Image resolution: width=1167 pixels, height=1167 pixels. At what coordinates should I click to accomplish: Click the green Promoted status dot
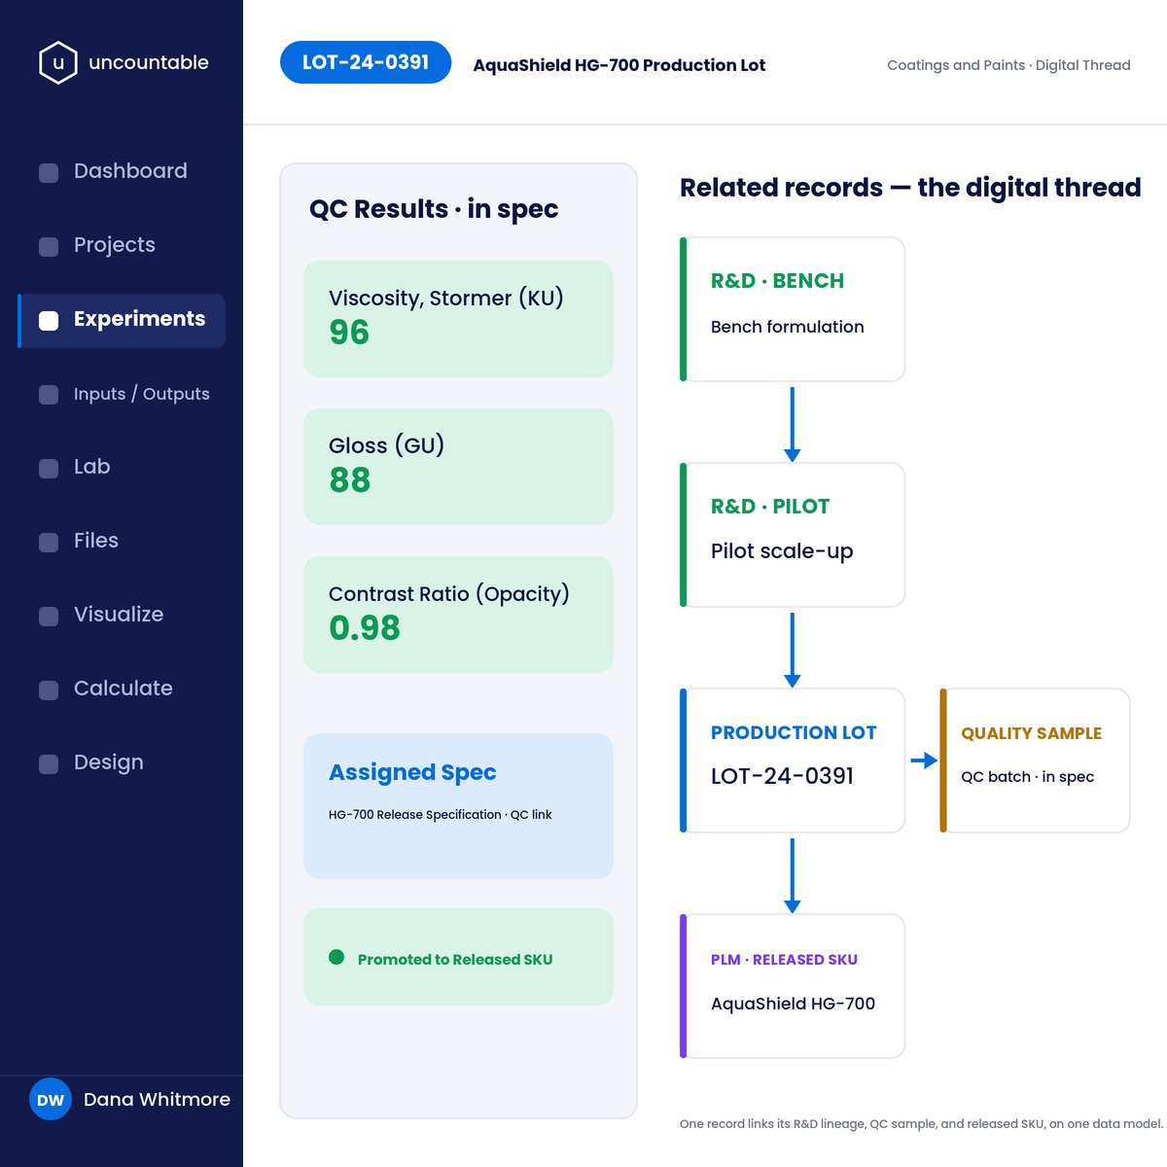[336, 957]
